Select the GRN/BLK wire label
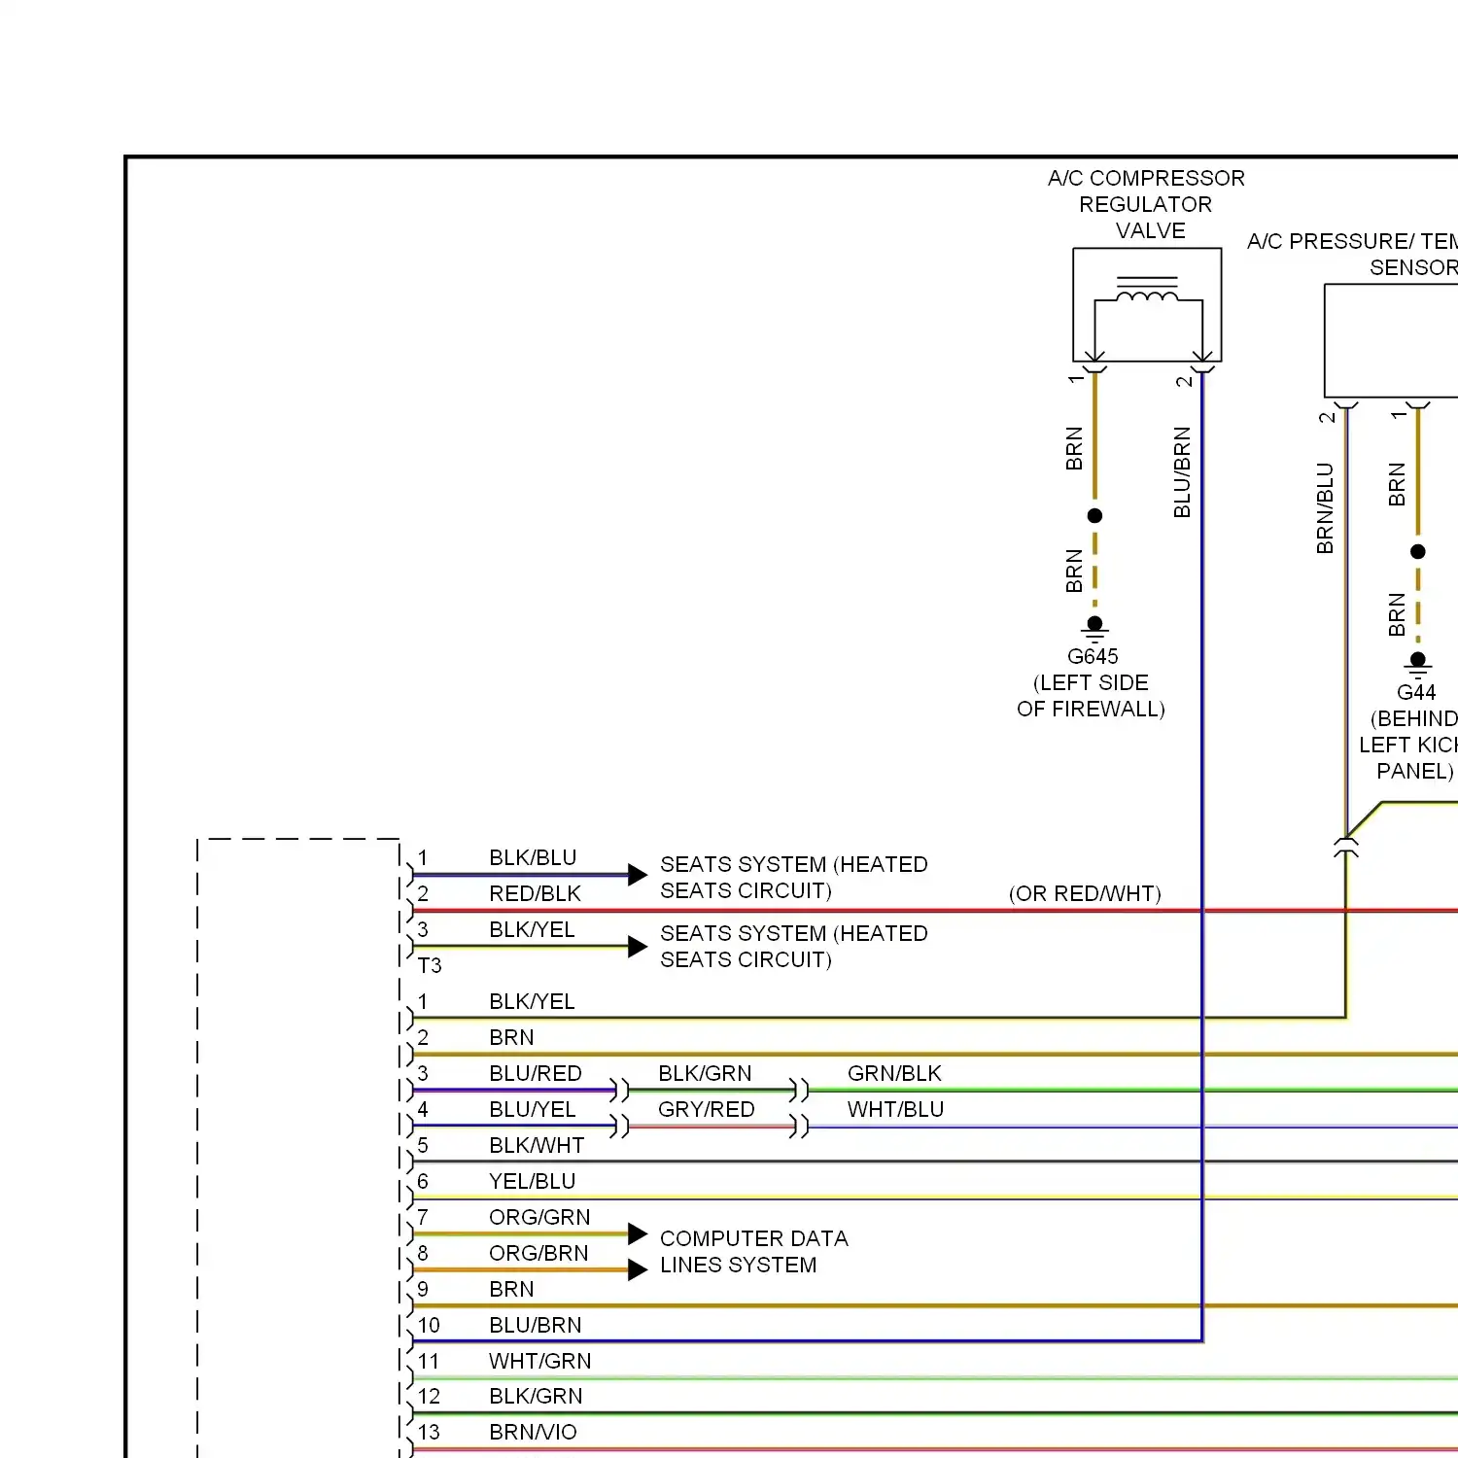The image size is (1458, 1458). [894, 1073]
